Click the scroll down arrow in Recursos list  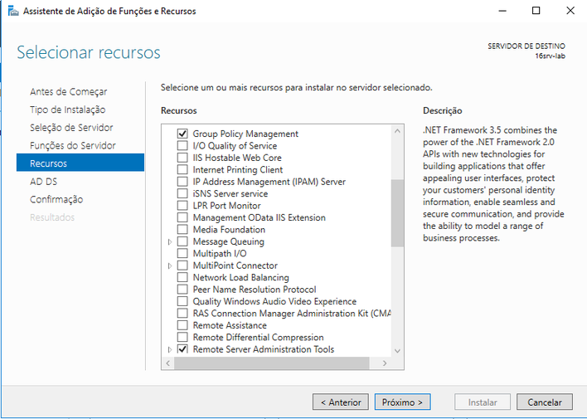click(398, 351)
